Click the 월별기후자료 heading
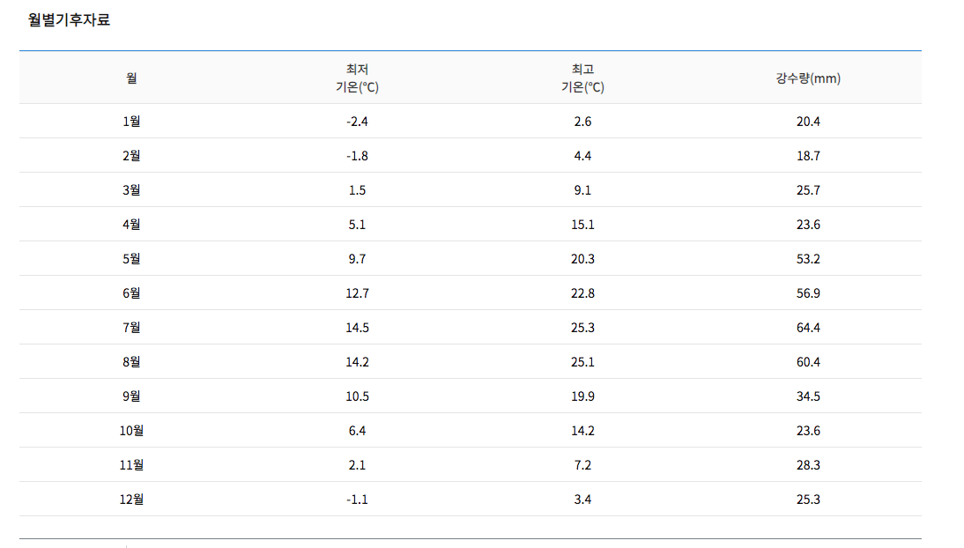Image resolution: width=964 pixels, height=548 pixels. 69,19
